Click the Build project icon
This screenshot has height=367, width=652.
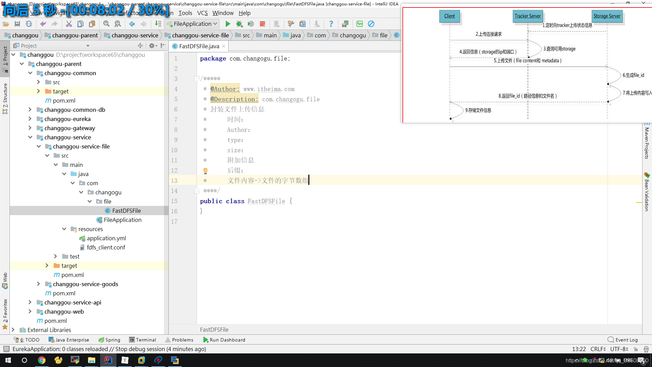pyautogui.click(x=158, y=24)
